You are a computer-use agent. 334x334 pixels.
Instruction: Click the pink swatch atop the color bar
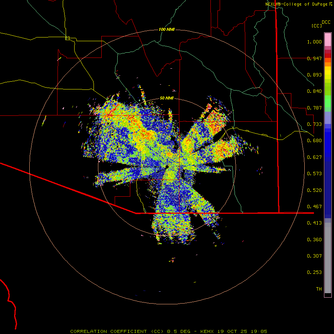click(328, 39)
